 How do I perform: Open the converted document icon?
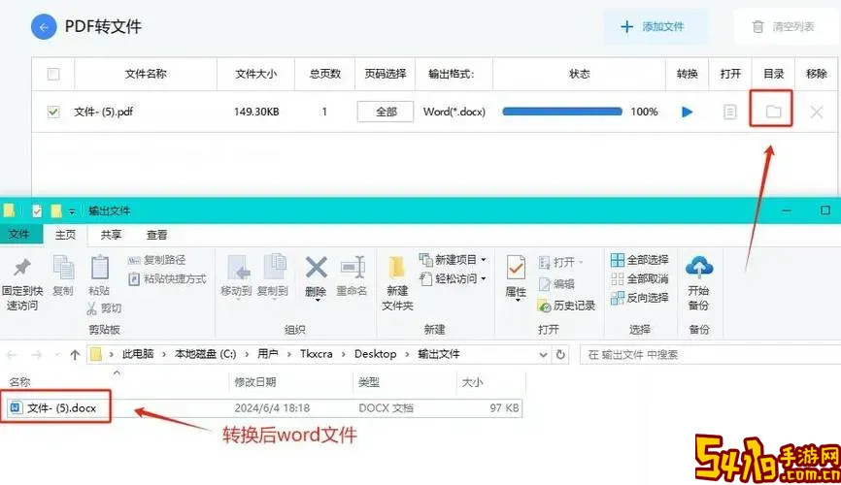730,112
